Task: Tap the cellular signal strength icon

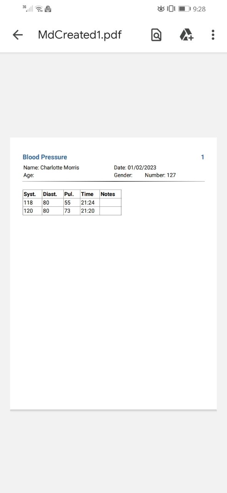Action: [x=28, y=8]
